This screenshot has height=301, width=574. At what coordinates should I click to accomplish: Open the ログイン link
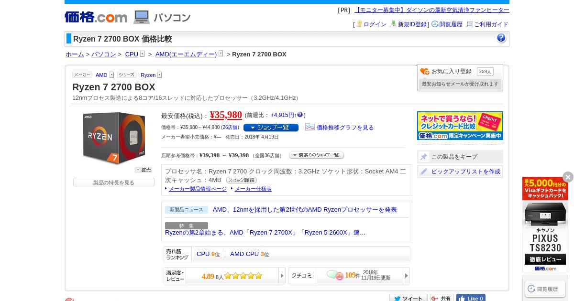pos(375,24)
